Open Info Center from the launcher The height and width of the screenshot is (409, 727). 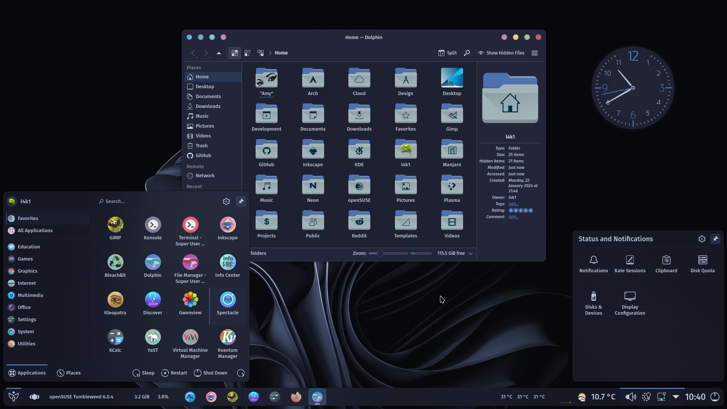tap(228, 266)
